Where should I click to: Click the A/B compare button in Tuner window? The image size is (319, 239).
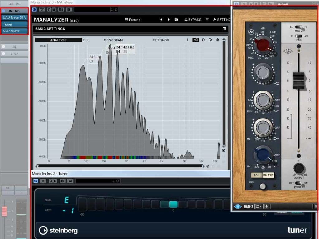point(62,181)
